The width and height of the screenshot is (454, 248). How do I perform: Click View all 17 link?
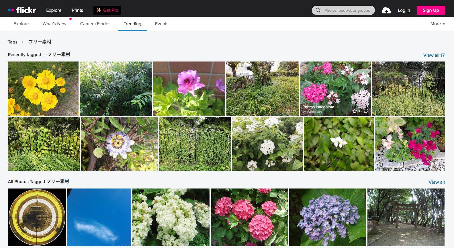click(x=434, y=55)
